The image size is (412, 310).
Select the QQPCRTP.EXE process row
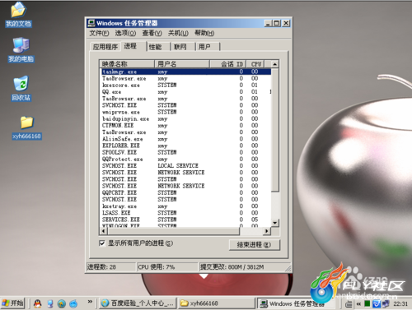[185, 192]
